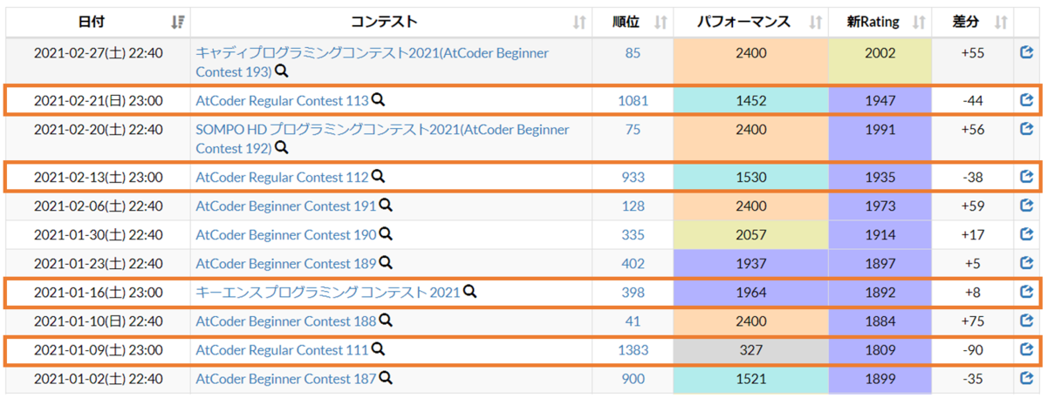The image size is (1047, 398).
Task: Click share icon for Regular Contest 112 row
Action: pyautogui.click(x=1027, y=177)
